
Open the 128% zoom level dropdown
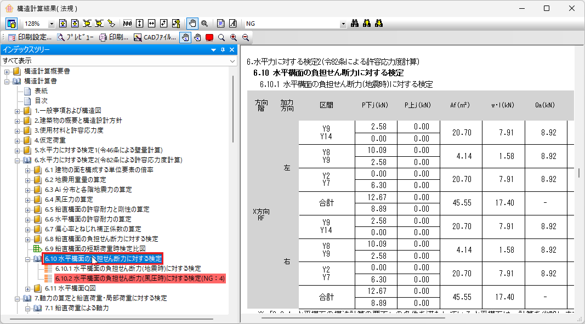click(x=52, y=24)
